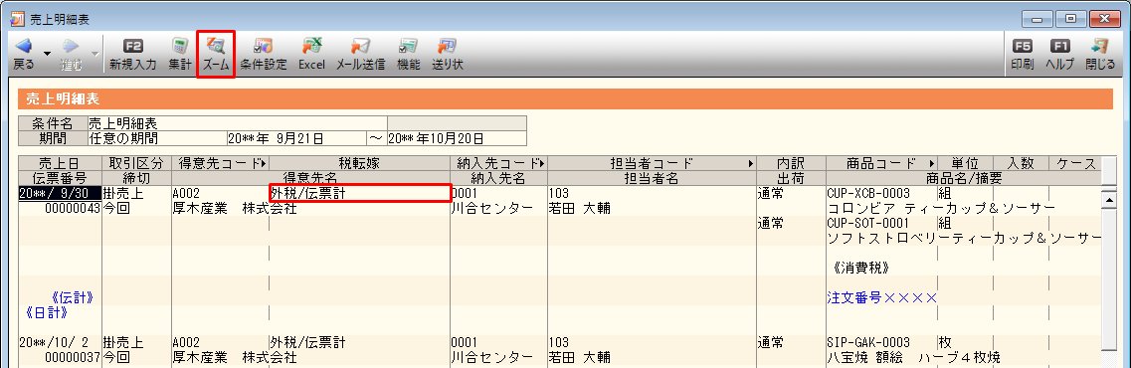This screenshot has width=1131, height=368.
Task: Click the 閉じる close toolbar icon
Action: click(1099, 47)
